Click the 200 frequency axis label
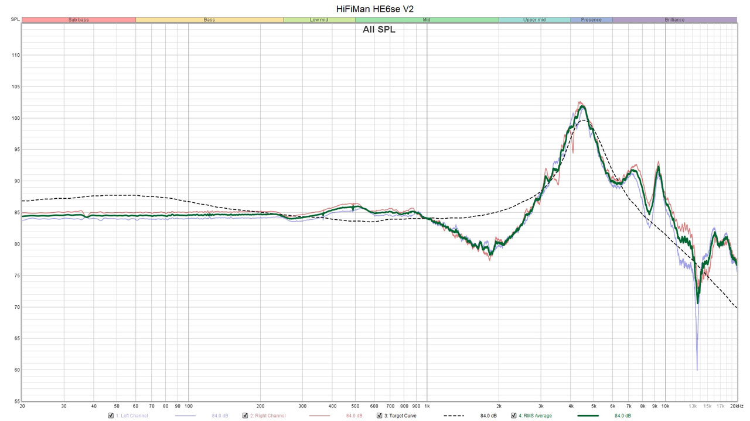 coord(260,406)
